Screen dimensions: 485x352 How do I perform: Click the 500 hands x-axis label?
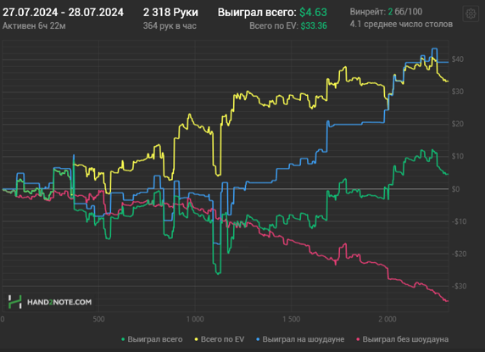coord(98,319)
